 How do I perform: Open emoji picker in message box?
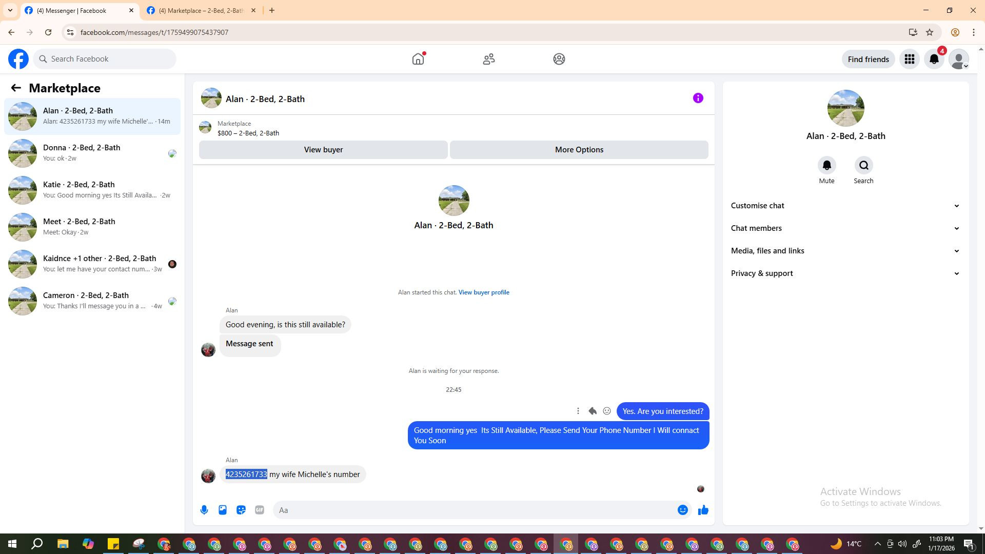(x=682, y=510)
